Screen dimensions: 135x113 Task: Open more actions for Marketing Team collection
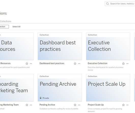click(x=31, y=105)
